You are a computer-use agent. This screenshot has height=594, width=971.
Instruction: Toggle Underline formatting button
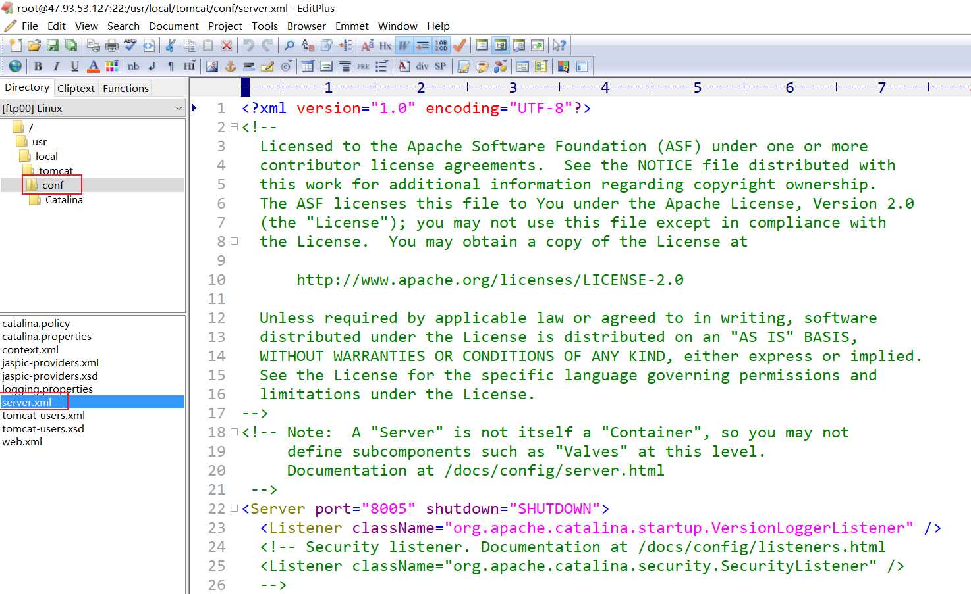tap(75, 66)
